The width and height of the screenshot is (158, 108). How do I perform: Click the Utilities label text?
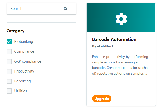point(21,91)
